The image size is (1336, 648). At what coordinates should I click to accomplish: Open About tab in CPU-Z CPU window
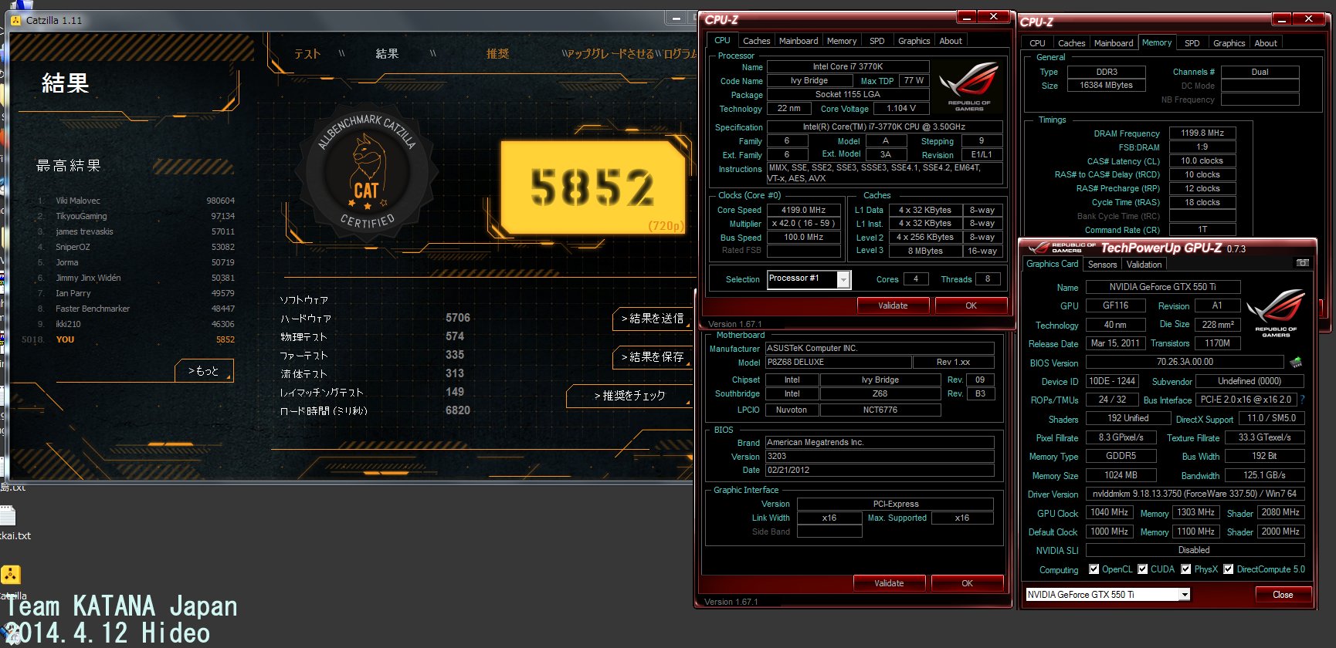pos(951,41)
